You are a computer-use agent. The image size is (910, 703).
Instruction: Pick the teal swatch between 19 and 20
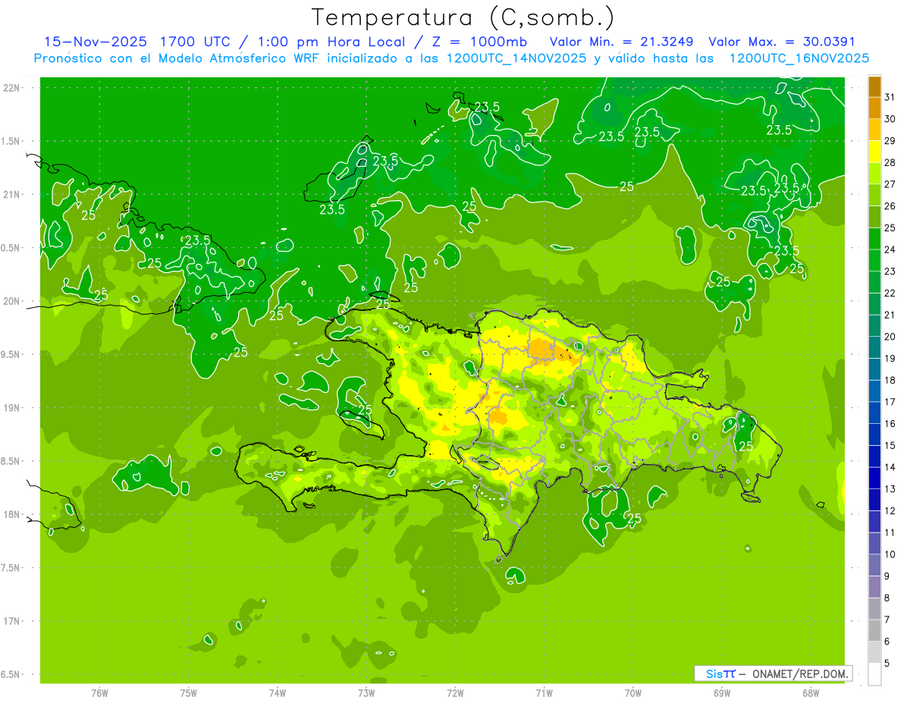[x=874, y=348]
